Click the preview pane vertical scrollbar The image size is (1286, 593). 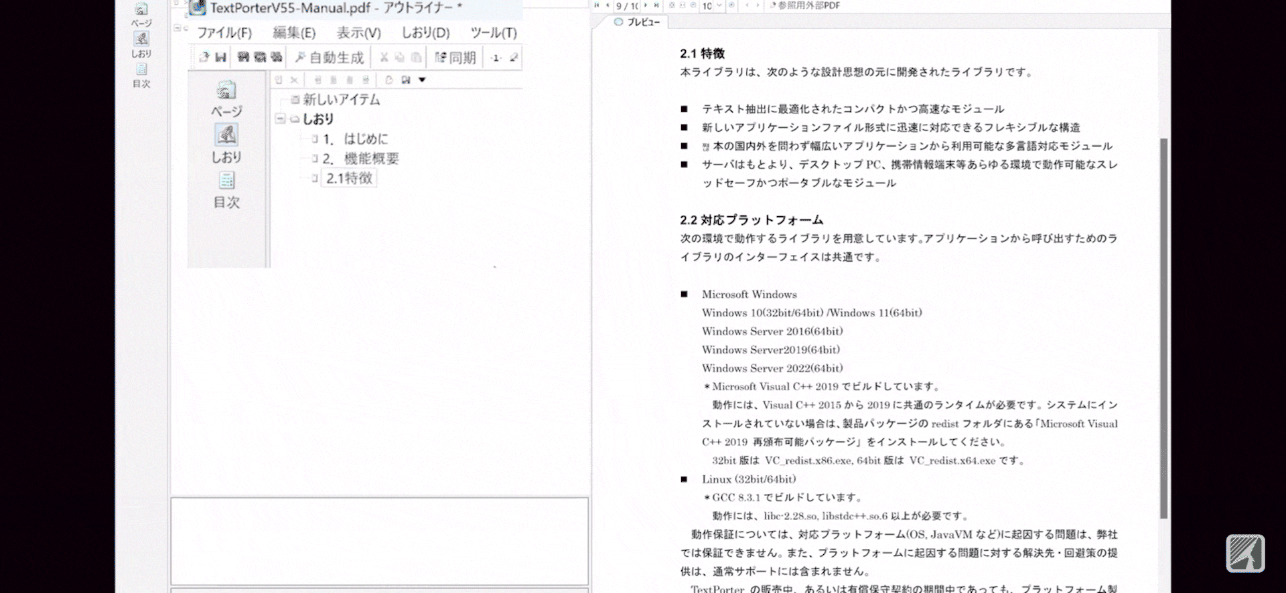pos(1163,328)
